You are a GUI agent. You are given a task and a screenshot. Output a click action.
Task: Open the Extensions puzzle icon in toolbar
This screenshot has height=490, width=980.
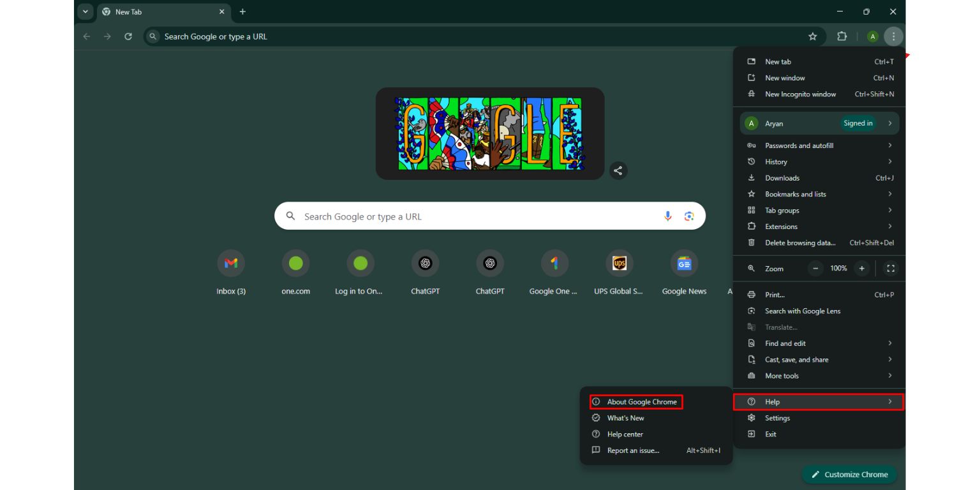click(842, 36)
